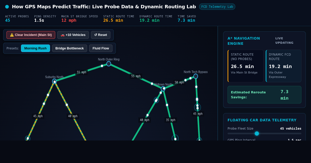
Task: Click the Via Outer Expressway text
Action: tap(278, 75)
